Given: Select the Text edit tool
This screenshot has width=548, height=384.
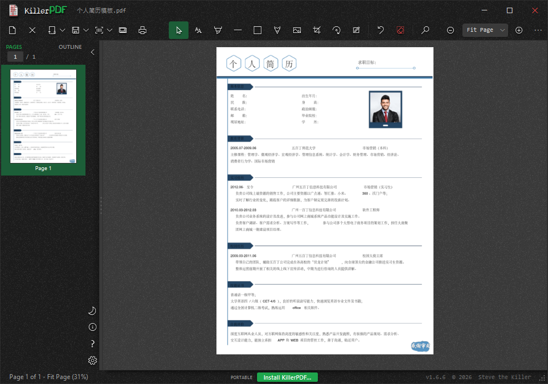Looking at the screenshot, I should tap(198, 30).
